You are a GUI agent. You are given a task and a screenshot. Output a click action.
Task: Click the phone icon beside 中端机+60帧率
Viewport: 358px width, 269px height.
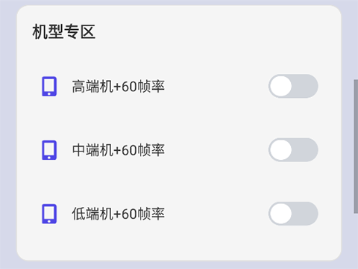(x=49, y=150)
